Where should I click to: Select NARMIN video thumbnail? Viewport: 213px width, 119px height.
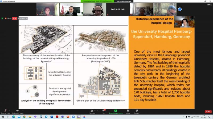click(142, 9)
